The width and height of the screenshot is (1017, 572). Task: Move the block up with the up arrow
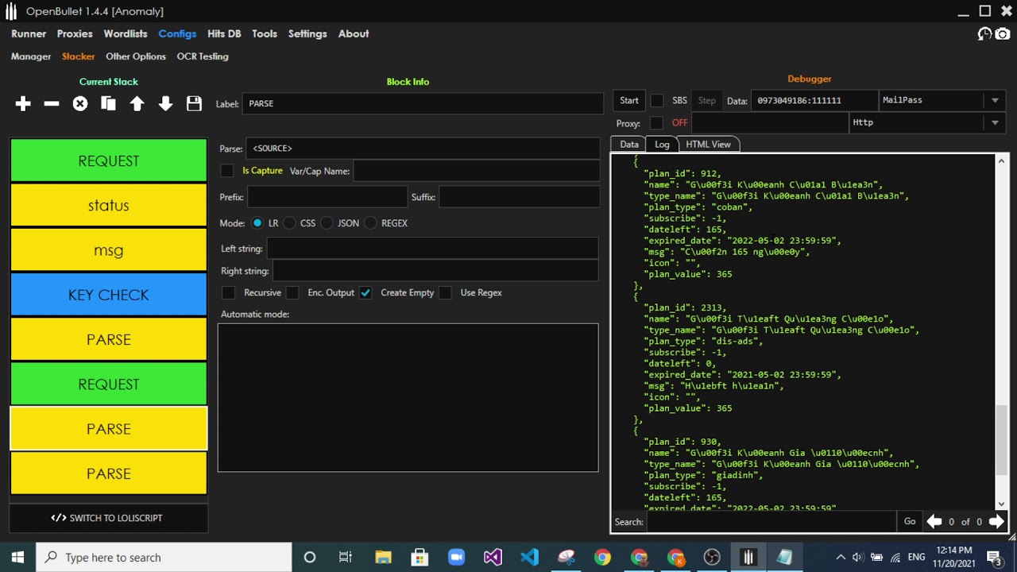point(137,104)
